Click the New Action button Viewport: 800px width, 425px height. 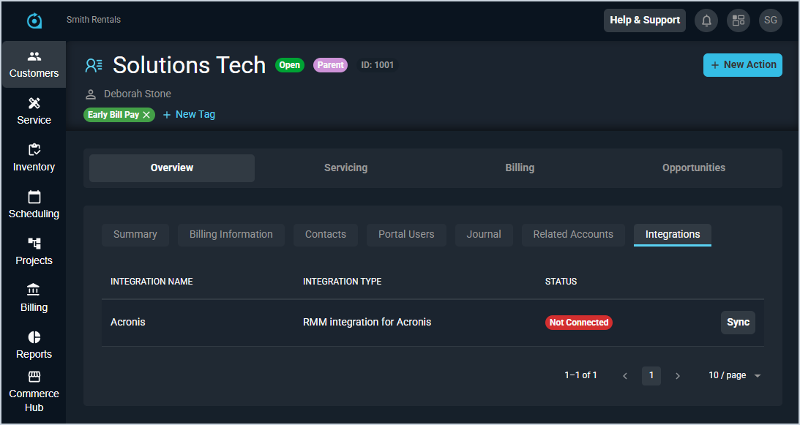[x=742, y=65]
